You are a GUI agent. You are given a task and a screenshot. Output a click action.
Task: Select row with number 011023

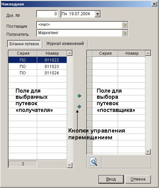[38, 66]
